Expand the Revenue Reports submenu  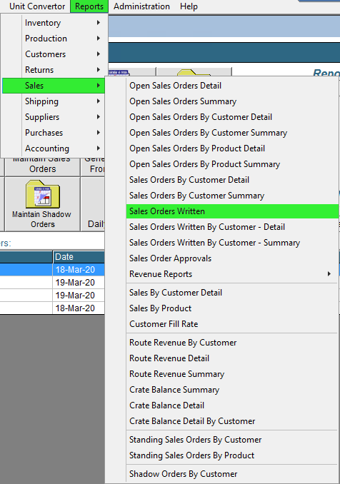[x=232, y=274]
